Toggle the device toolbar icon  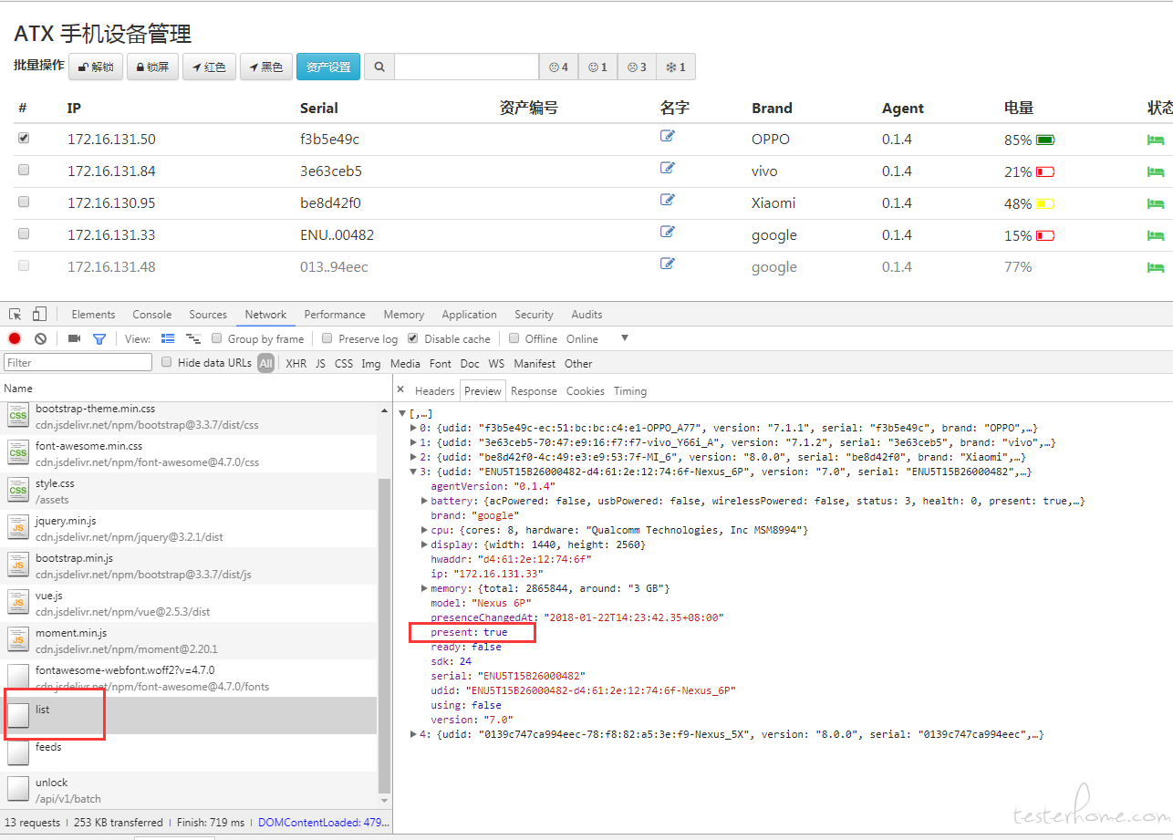point(39,315)
